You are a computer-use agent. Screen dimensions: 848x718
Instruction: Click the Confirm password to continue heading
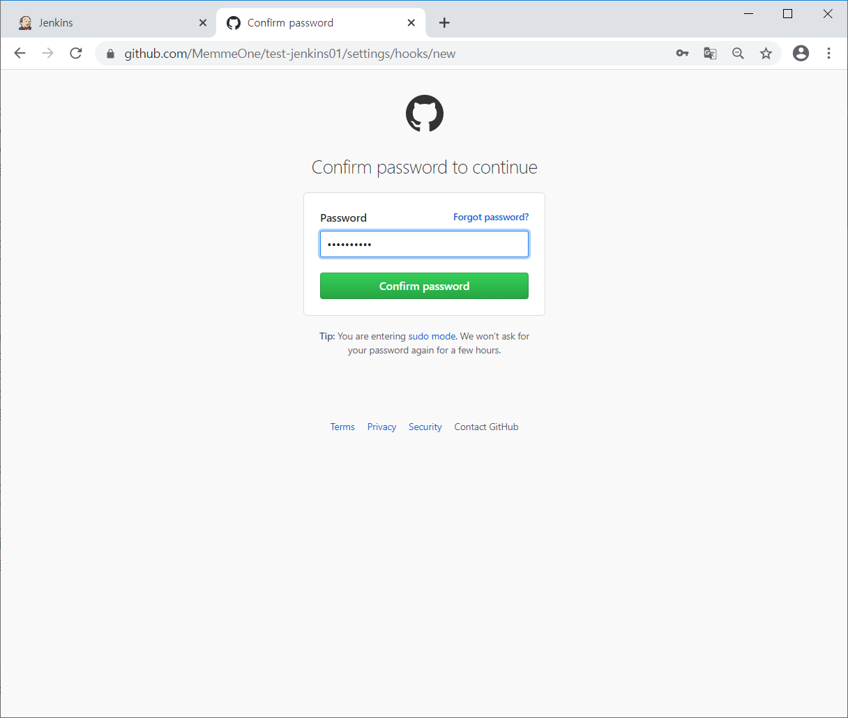click(425, 167)
